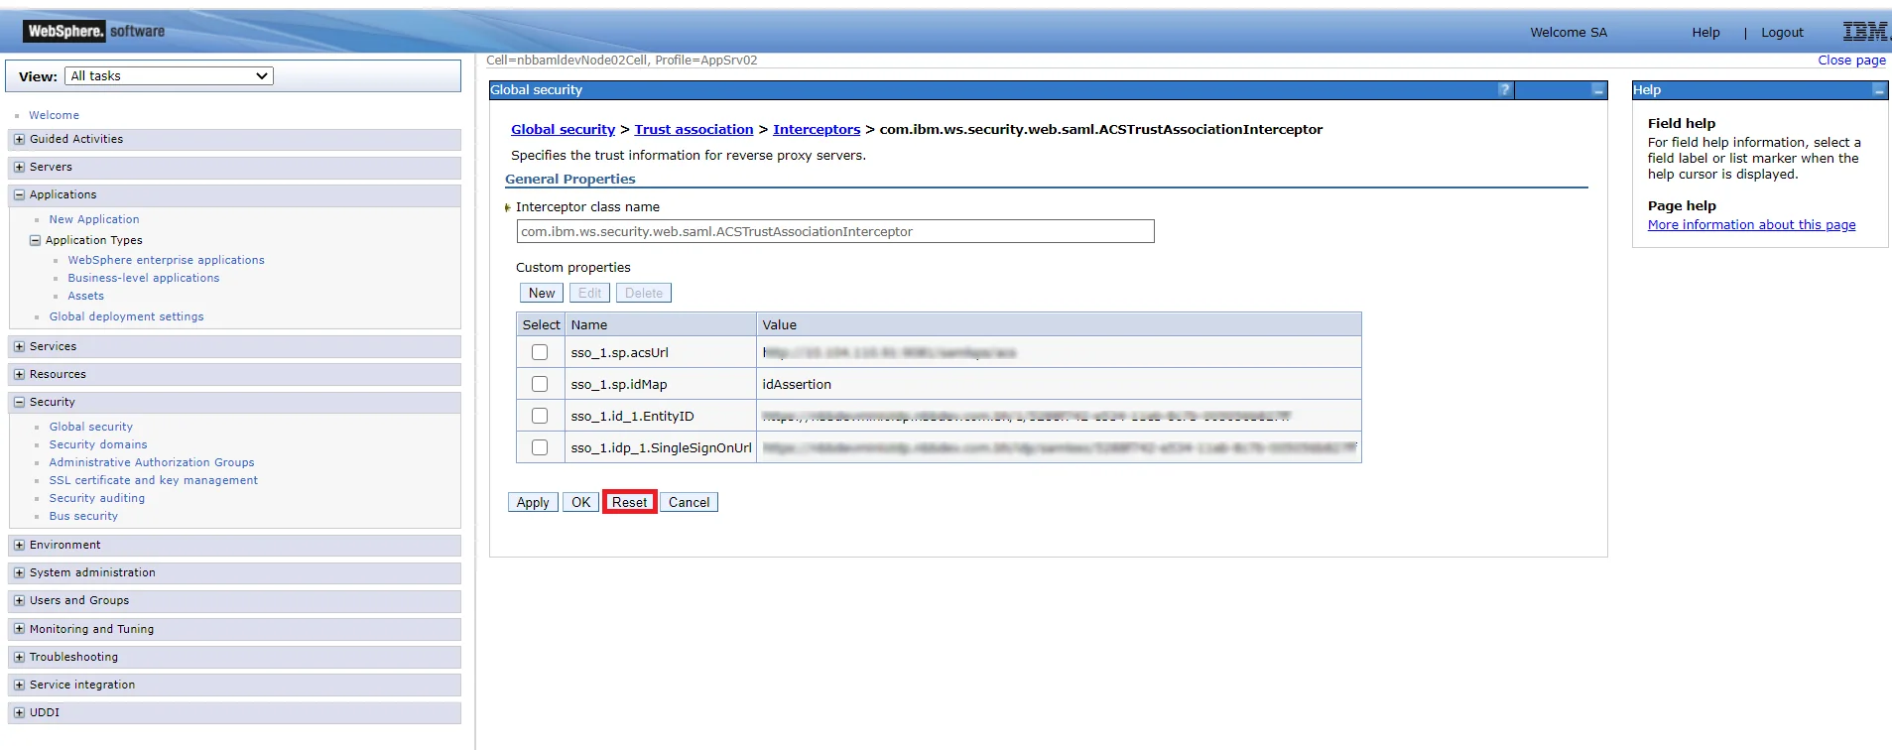Check the sso_1.idp_1.SingleSignOnUrl row checkbox
Screen dimensions: 1892x750
(540, 447)
